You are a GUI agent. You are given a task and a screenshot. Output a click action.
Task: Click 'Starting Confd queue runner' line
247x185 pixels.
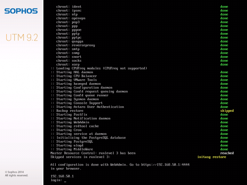[79, 95]
